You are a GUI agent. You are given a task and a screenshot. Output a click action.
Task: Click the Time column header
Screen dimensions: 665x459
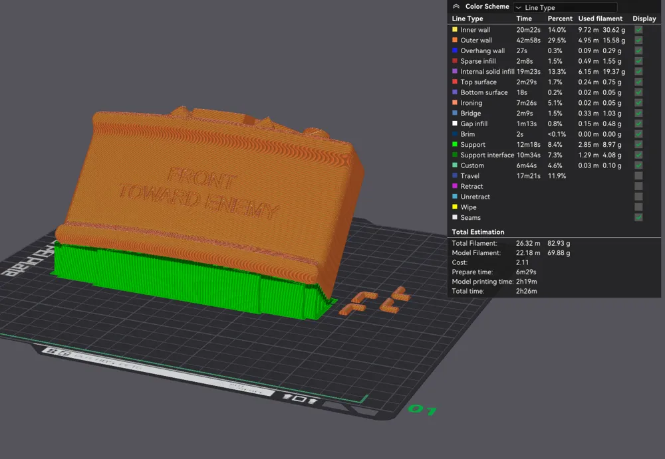tap(523, 19)
